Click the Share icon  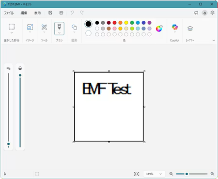(x=61, y=13)
